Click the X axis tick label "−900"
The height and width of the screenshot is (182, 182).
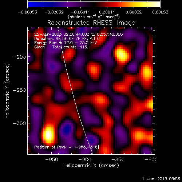click(x=85, y=159)
